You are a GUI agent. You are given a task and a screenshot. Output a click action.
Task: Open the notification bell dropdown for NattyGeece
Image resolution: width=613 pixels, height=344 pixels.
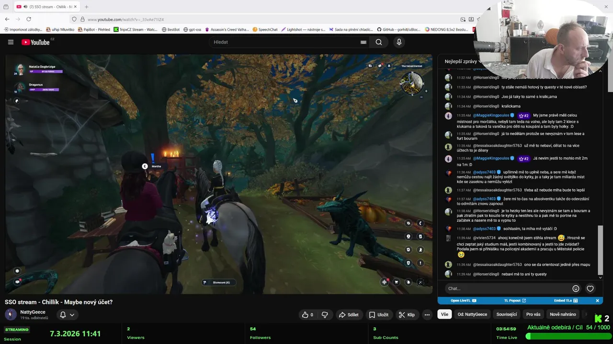click(x=67, y=315)
